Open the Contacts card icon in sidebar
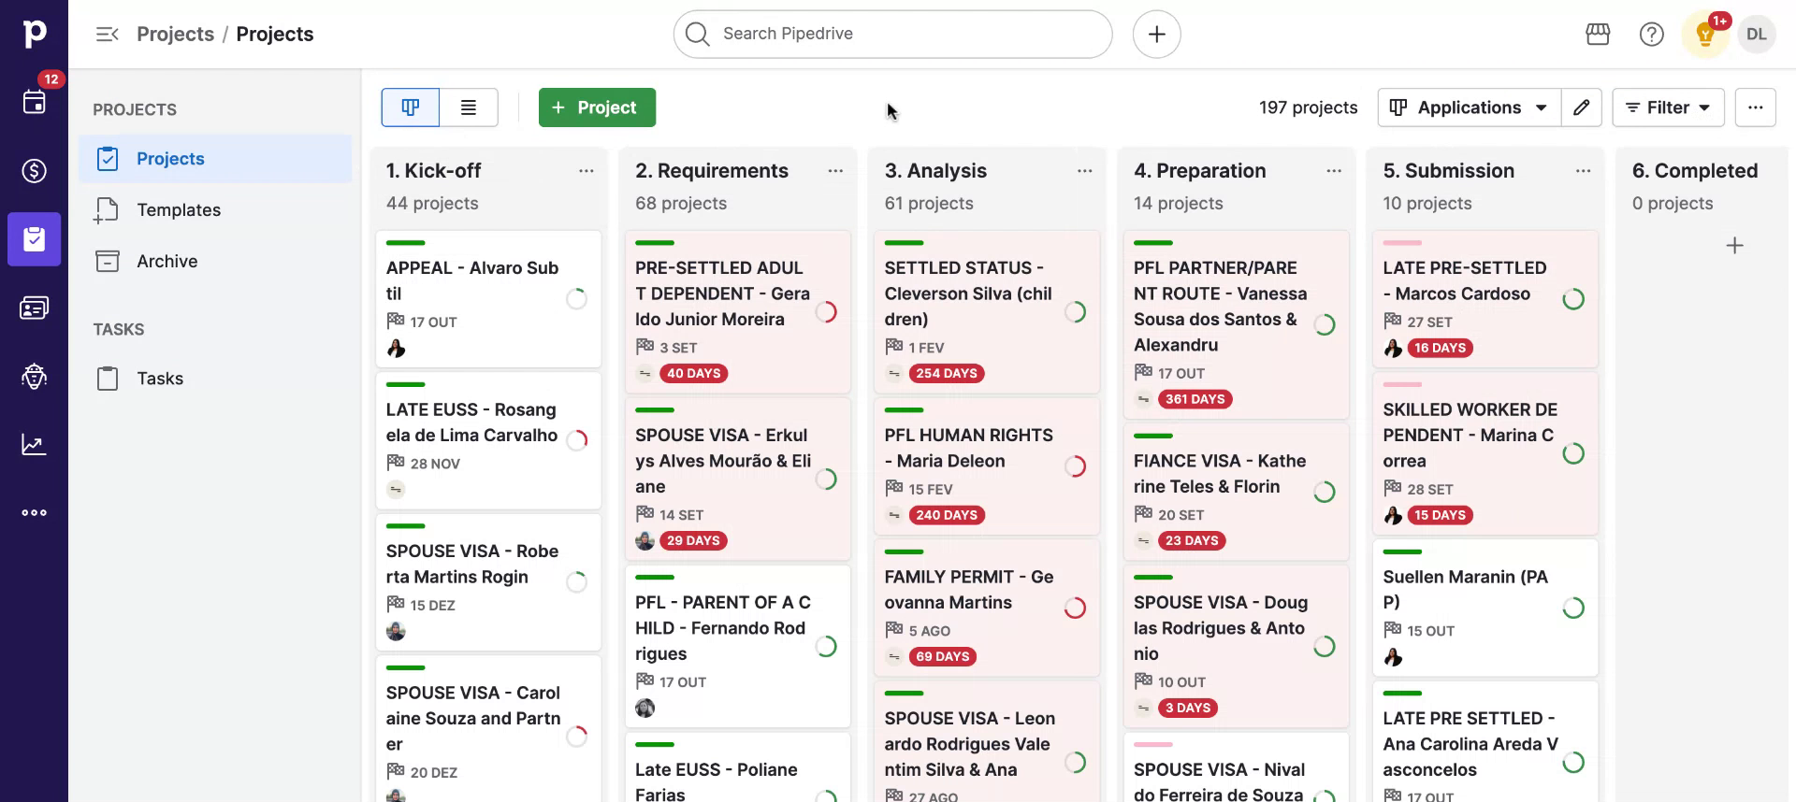Viewport: 1796px width, 802px height. [x=34, y=308]
